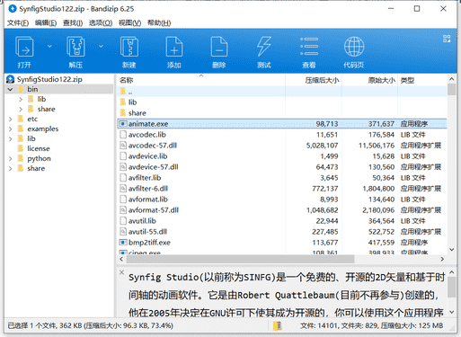
Task: Select the license folder in tree
Action: 39,148
